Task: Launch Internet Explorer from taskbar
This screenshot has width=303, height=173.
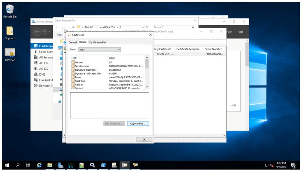Action: tap(39, 165)
